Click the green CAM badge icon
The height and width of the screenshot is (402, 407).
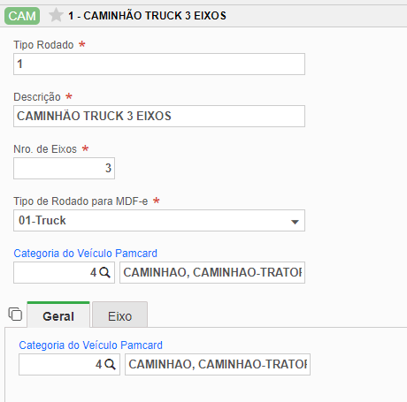coord(22,16)
